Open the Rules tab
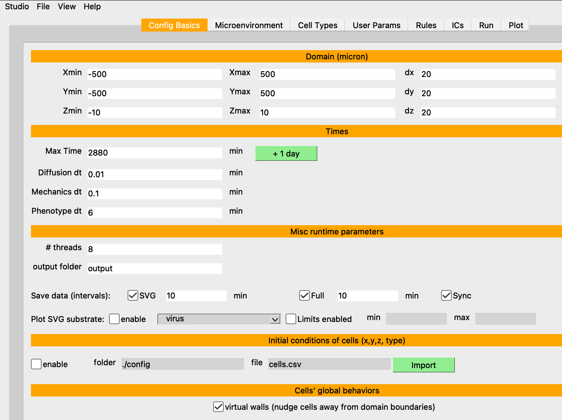This screenshot has height=420, width=562. coord(426,25)
